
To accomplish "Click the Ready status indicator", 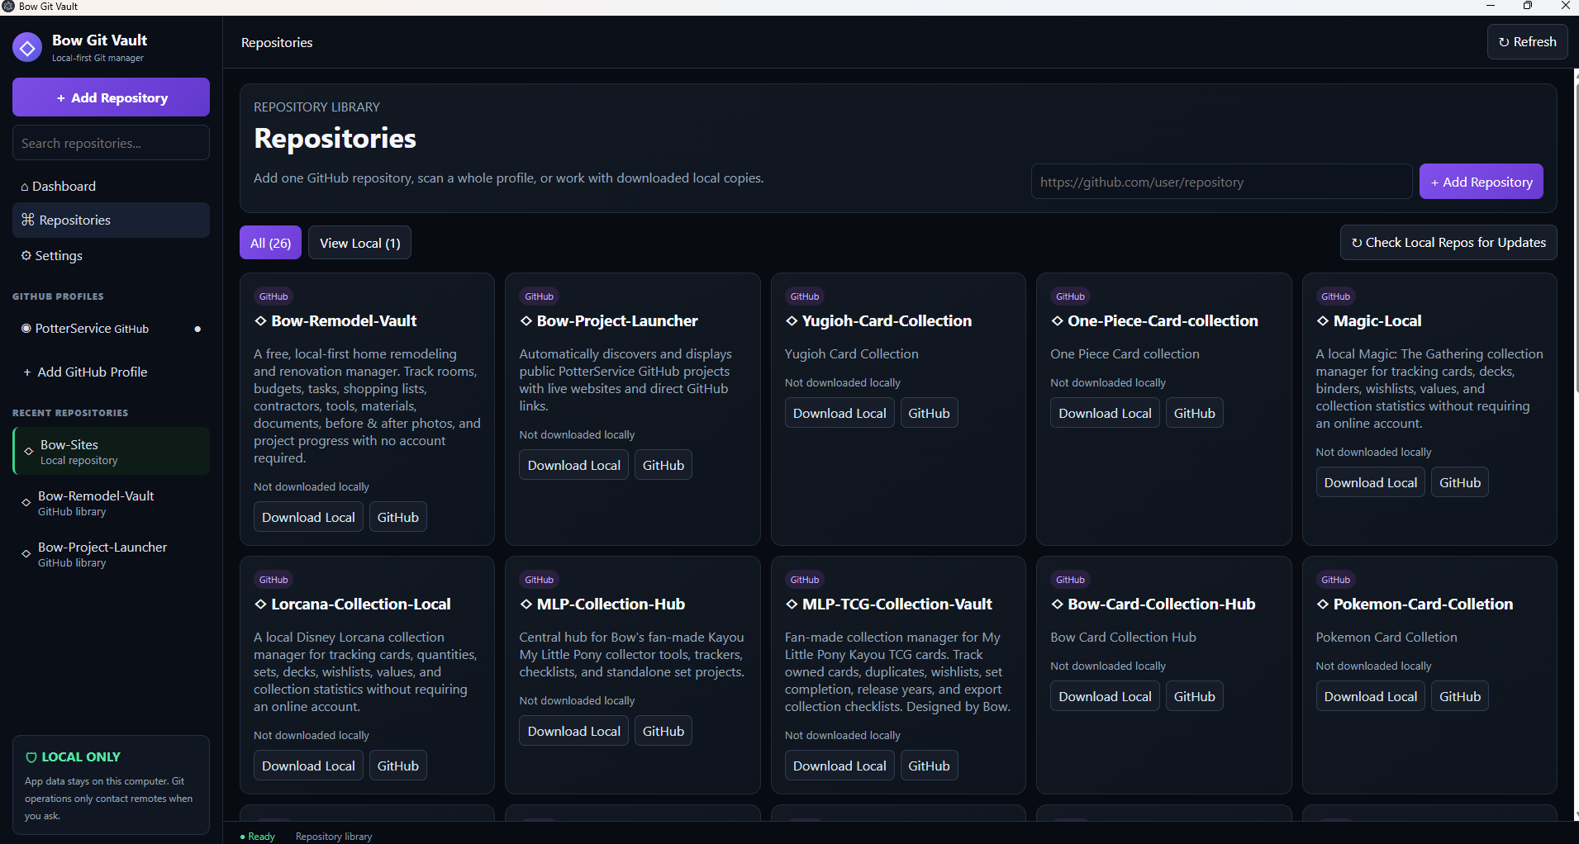I will point(257,837).
